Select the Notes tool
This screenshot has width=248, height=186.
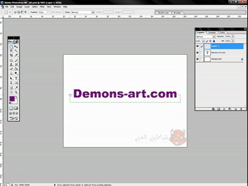11,88
